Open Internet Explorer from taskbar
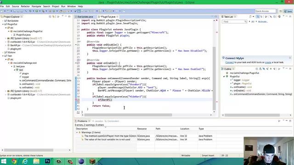 click(x=25, y=161)
